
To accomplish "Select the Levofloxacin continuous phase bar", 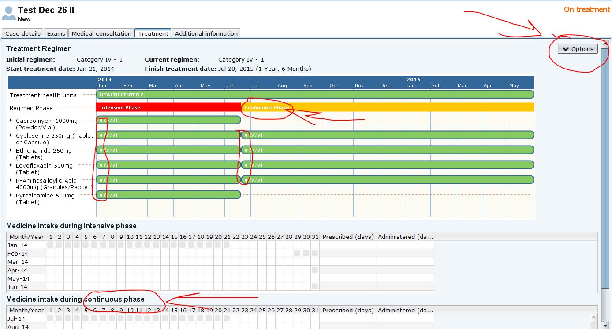I will coord(388,165).
